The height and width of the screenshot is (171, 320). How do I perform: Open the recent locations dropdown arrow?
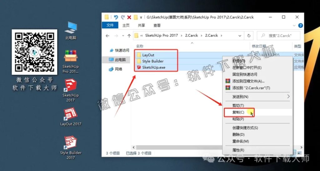(x=123, y=36)
